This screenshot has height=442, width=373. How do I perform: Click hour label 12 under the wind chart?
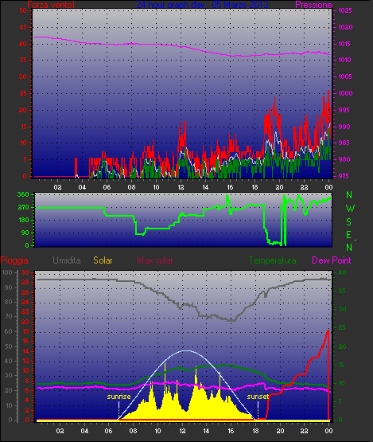181,187
